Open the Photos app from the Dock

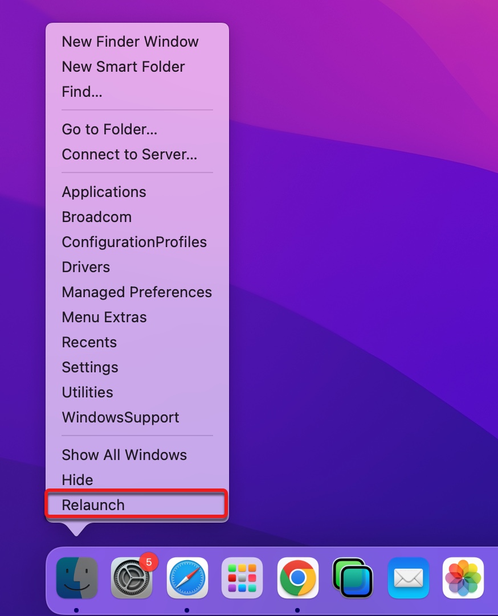[x=463, y=578]
